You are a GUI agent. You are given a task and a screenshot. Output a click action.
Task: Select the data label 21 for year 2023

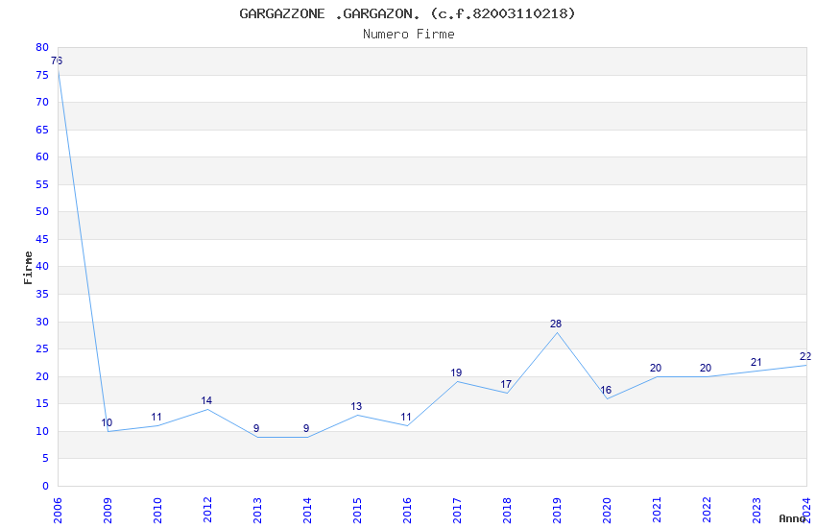coord(756,363)
